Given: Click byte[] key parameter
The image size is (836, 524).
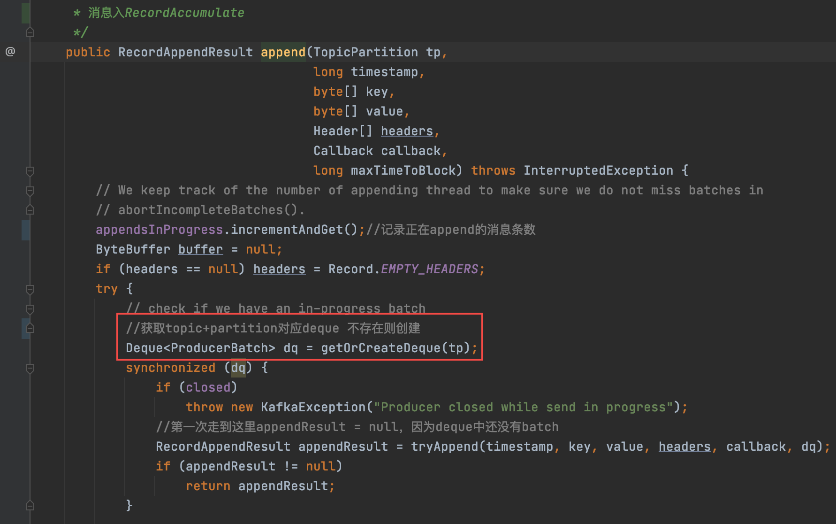Looking at the screenshot, I should (x=350, y=92).
